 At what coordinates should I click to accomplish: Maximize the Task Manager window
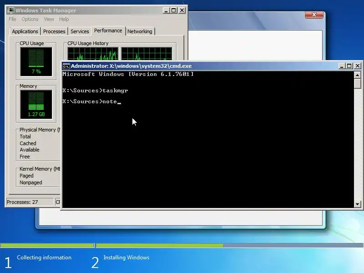coord(174,10)
